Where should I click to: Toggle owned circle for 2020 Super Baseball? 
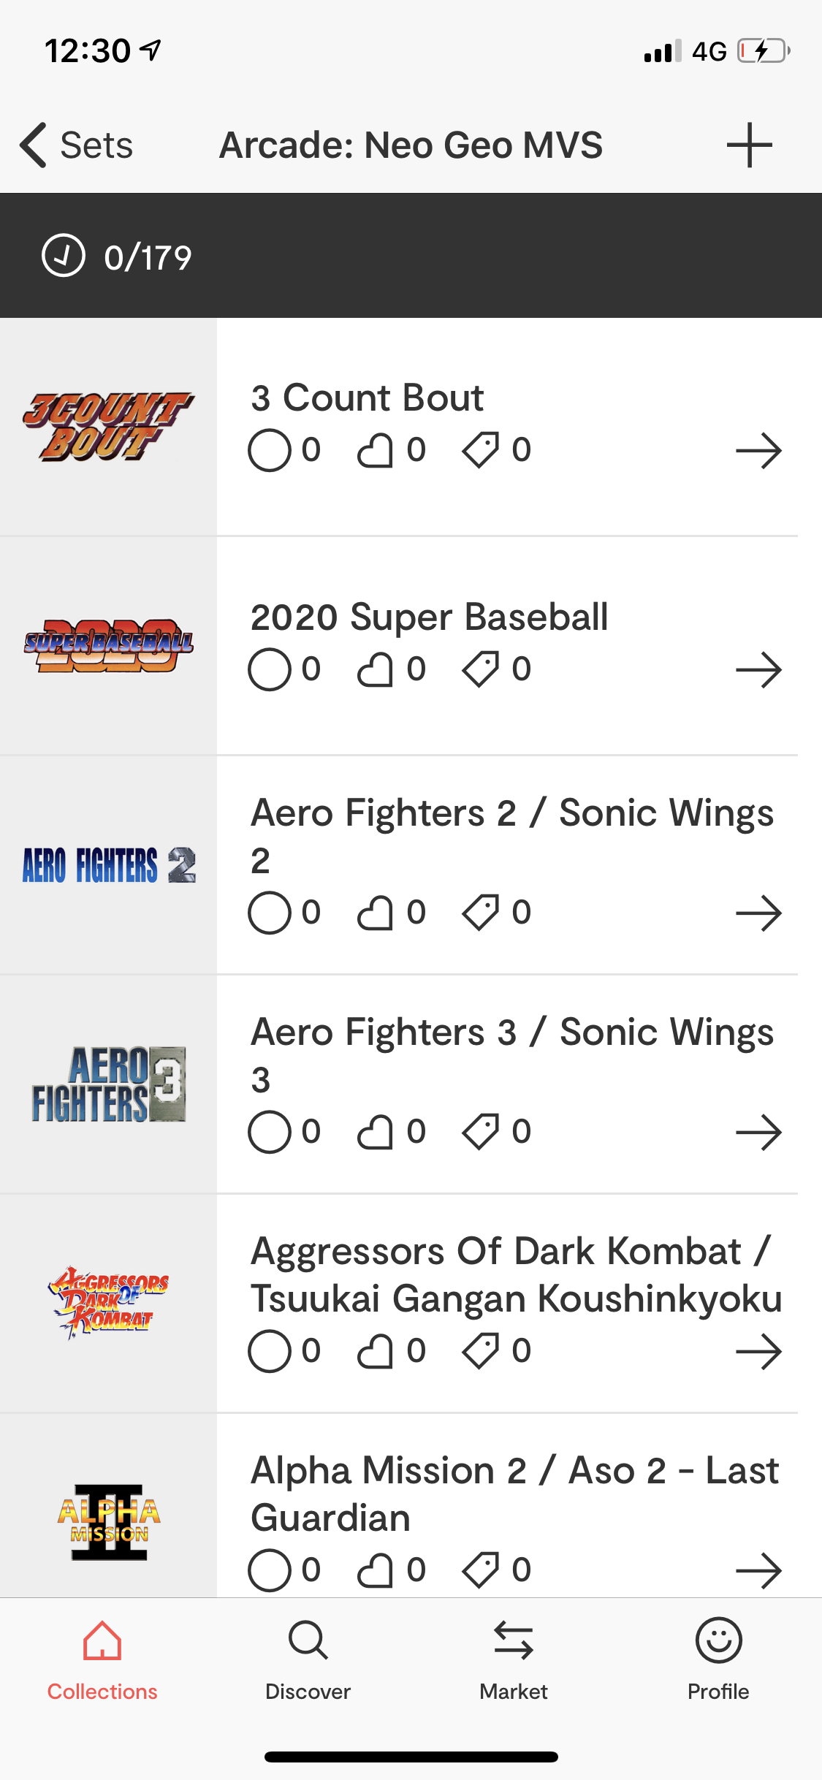tap(270, 669)
